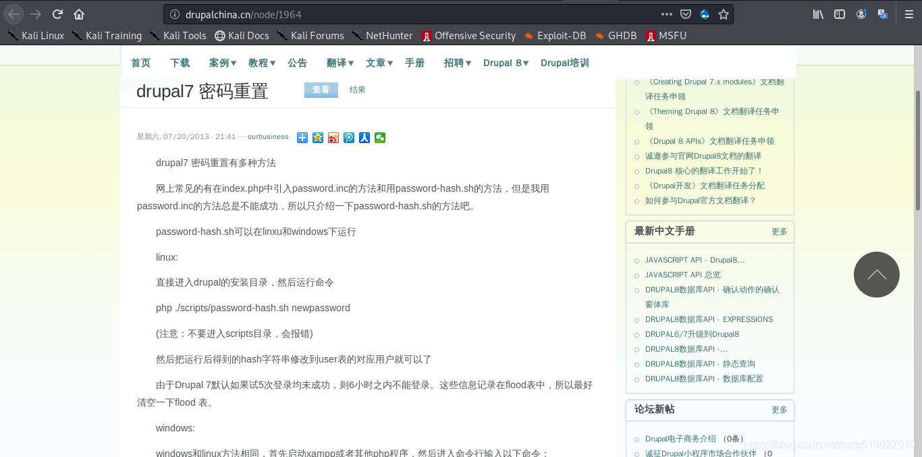This screenshot has height=457, width=922.
Task: Open 《Drupal 8 APIs》文档翻译任务申领 link
Action: click(x=709, y=141)
